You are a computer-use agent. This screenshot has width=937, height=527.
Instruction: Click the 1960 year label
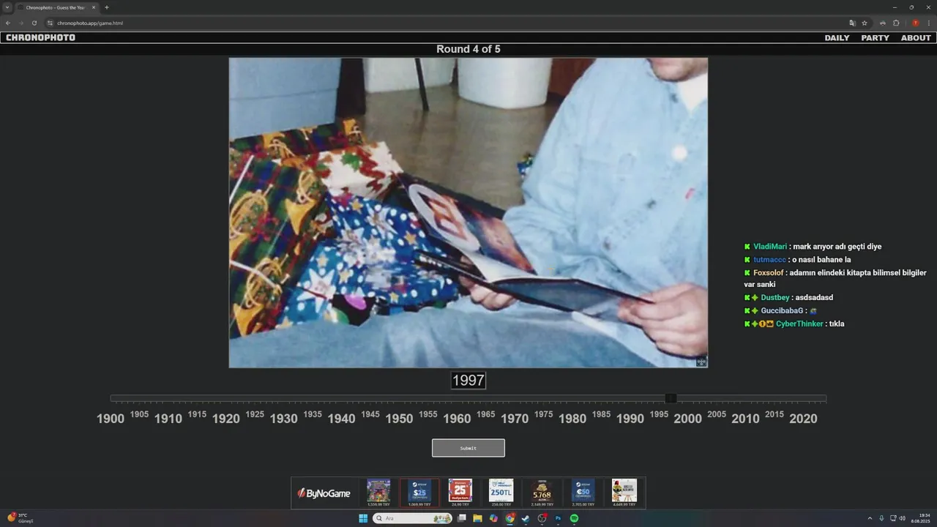(457, 419)
